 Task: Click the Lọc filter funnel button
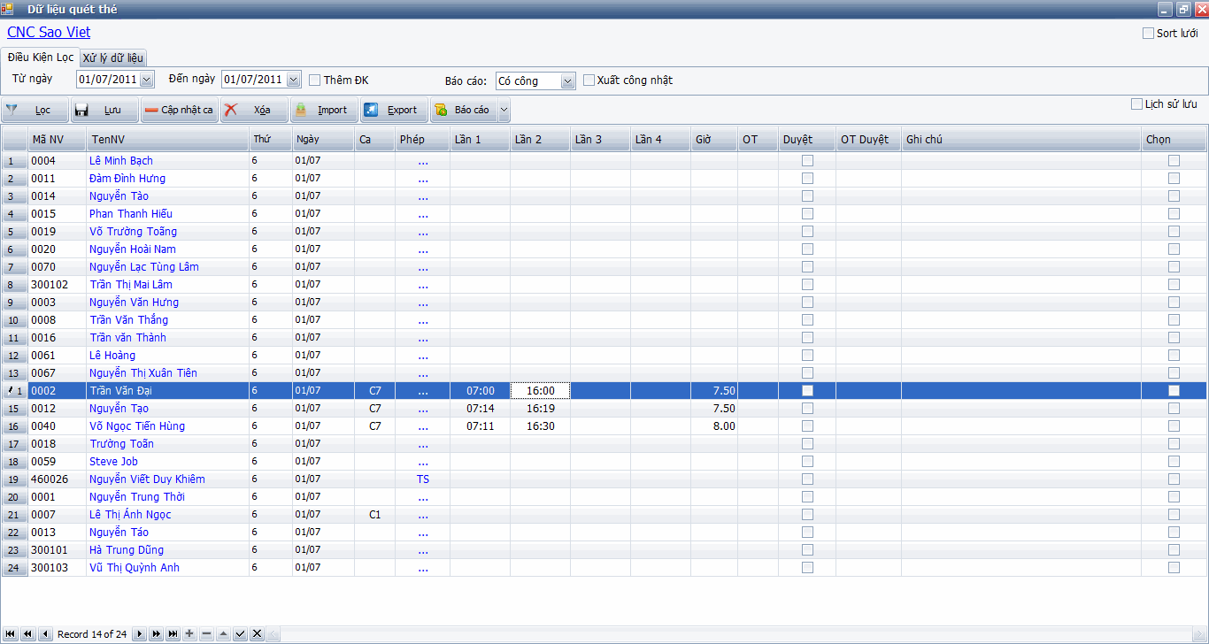35,111
